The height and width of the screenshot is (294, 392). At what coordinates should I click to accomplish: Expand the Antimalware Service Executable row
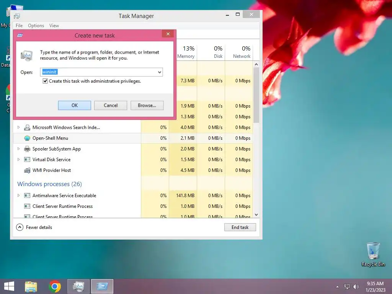click(x=18, y=196)
